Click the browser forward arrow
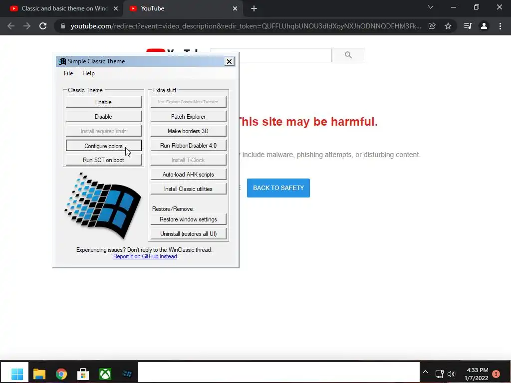This screenshot has width=511, height=383. (27, 26)
